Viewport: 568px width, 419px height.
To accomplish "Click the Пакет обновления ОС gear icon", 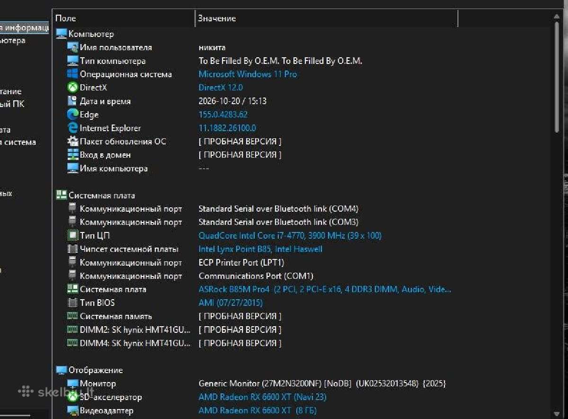I will 72,141.
